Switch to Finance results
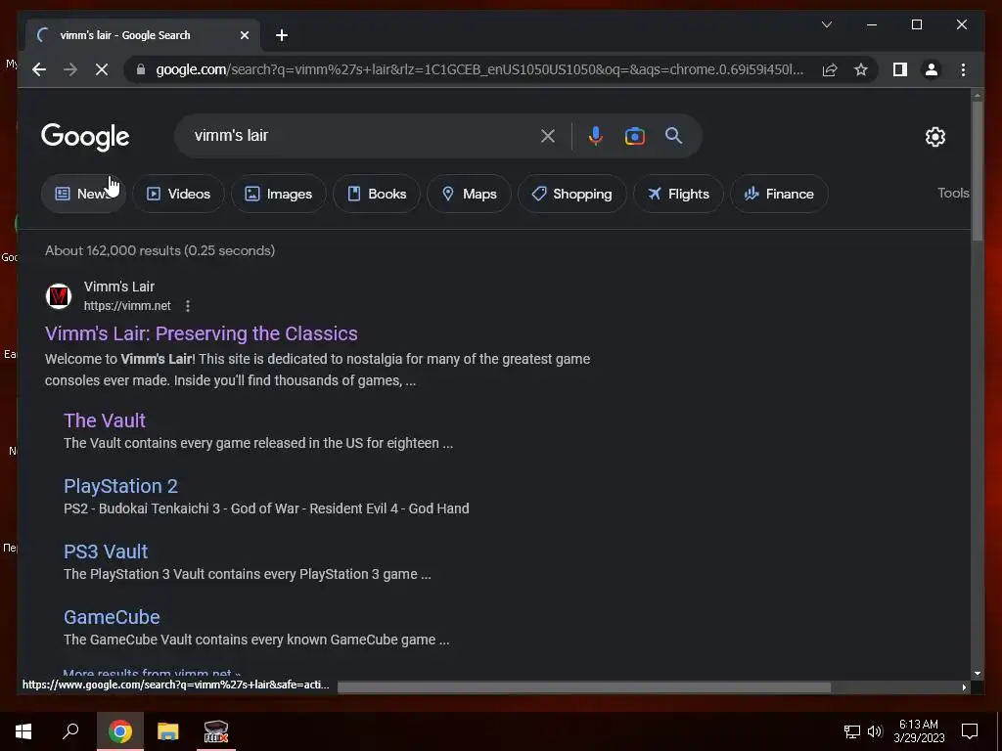The width and height of the screenshot is (1002, 751). (x=779, y=194)
